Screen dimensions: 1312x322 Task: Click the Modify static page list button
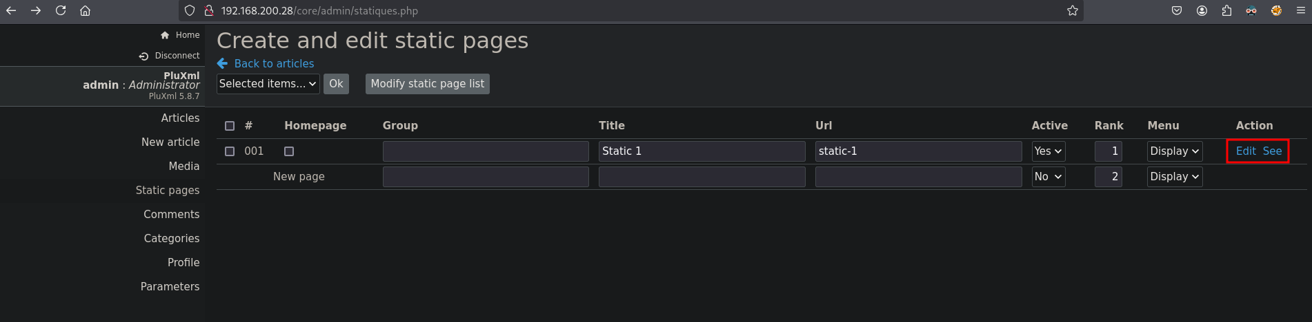[428, 84]
